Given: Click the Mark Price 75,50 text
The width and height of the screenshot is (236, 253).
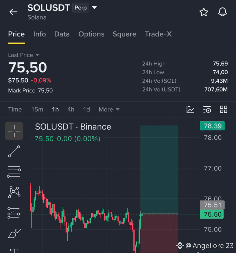Looking at the screenshot, I should coord(30,91).
